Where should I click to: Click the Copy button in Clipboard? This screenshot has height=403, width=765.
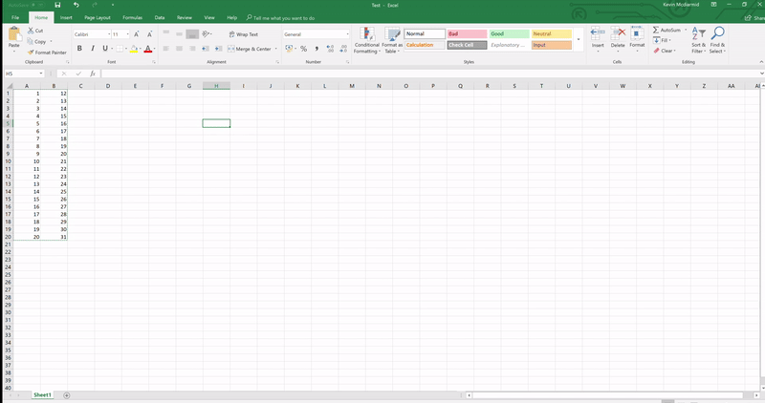click(37, 41)
